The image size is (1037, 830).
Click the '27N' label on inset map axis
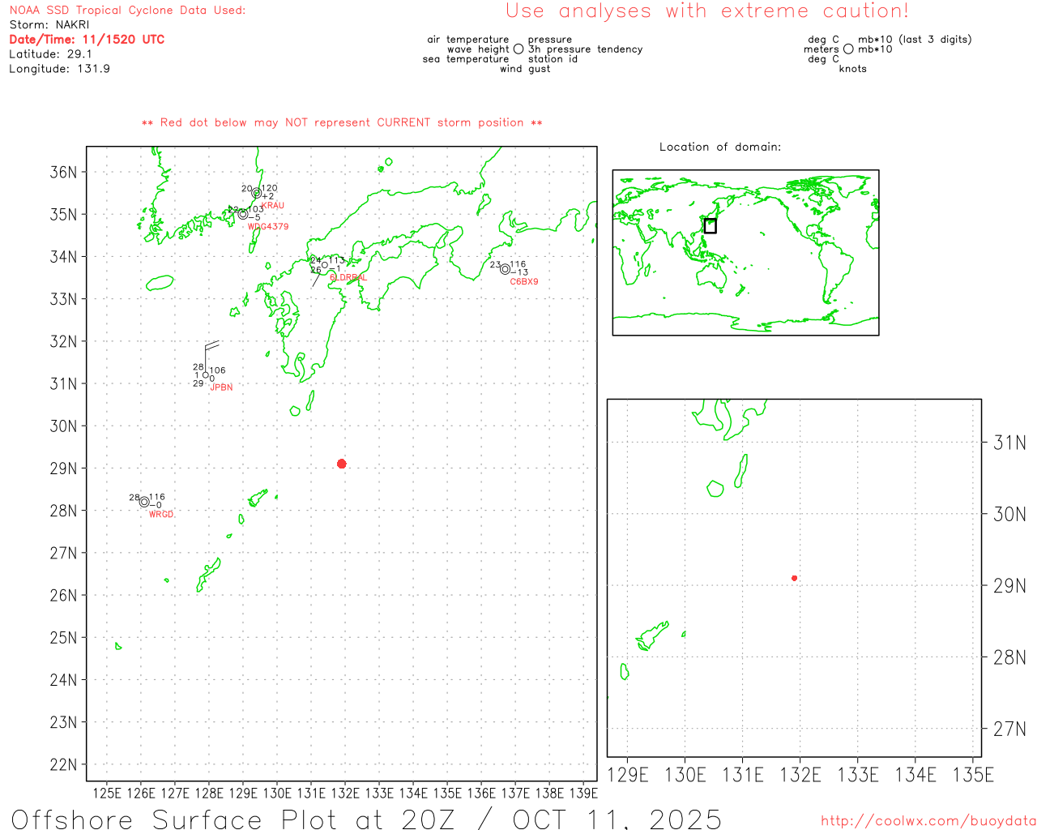tap(1009, 729)
